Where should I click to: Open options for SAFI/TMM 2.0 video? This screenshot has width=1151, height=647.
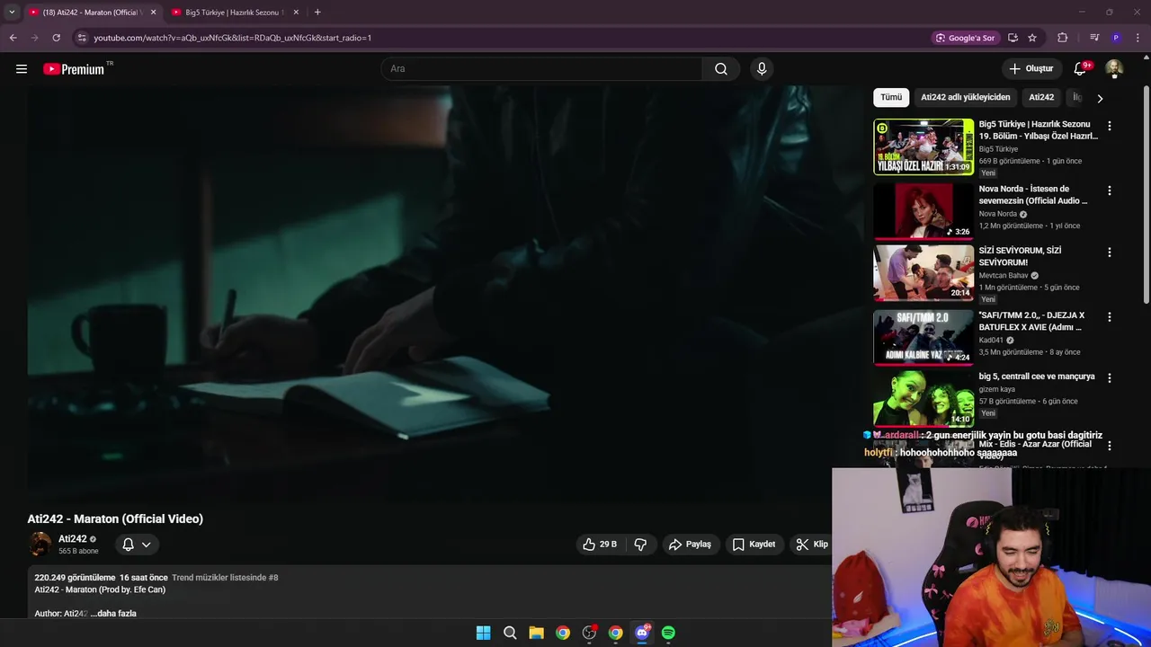(x=1110, y=317)
